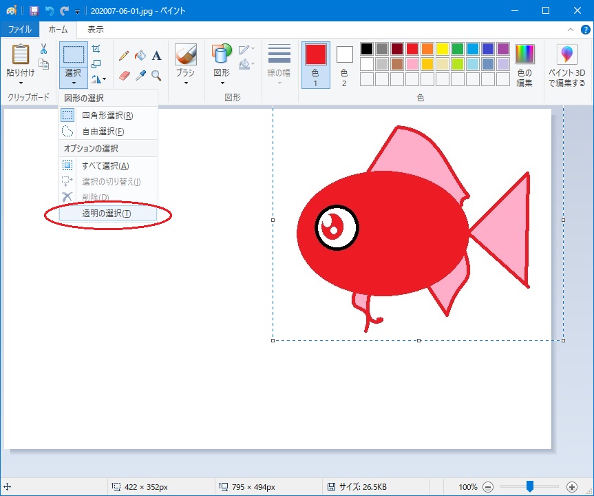
Task: Expand the Select dropdown arrow
Action: click(74, 83)
